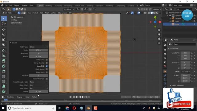Screen dimensions: 197x111
Task: Enable Mark Seams checkbox
Action: click(46, 69)
